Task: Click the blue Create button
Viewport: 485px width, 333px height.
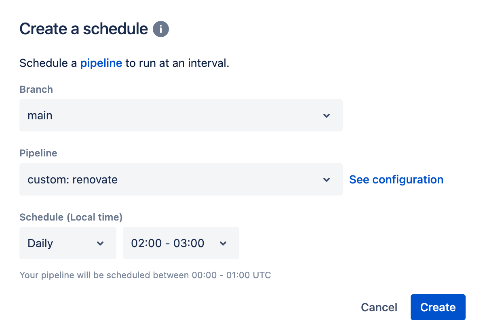Action: point(438,307)
